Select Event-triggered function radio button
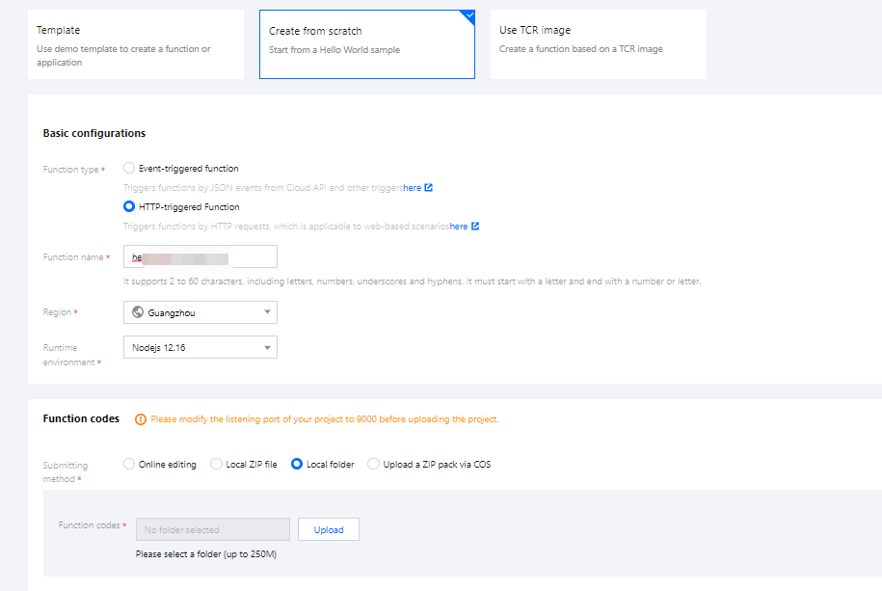The image size is (882, 591). click(129, 169)
